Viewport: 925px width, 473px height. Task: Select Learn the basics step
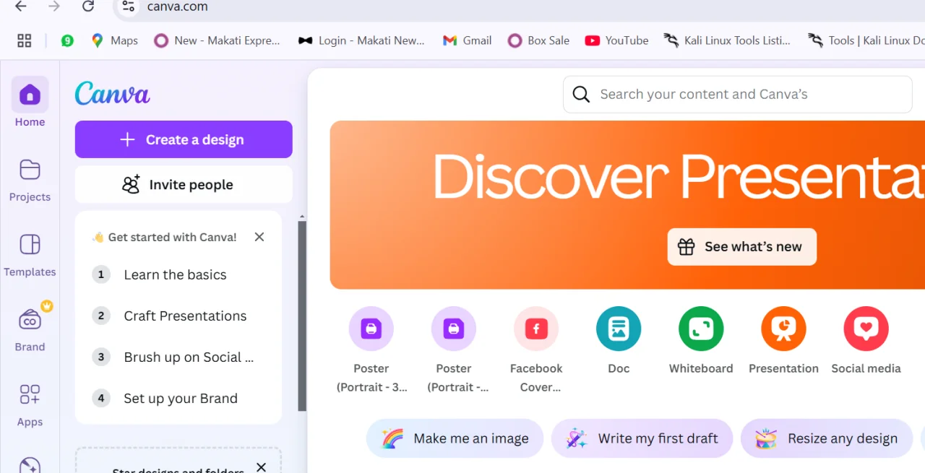tap(175, 274)
